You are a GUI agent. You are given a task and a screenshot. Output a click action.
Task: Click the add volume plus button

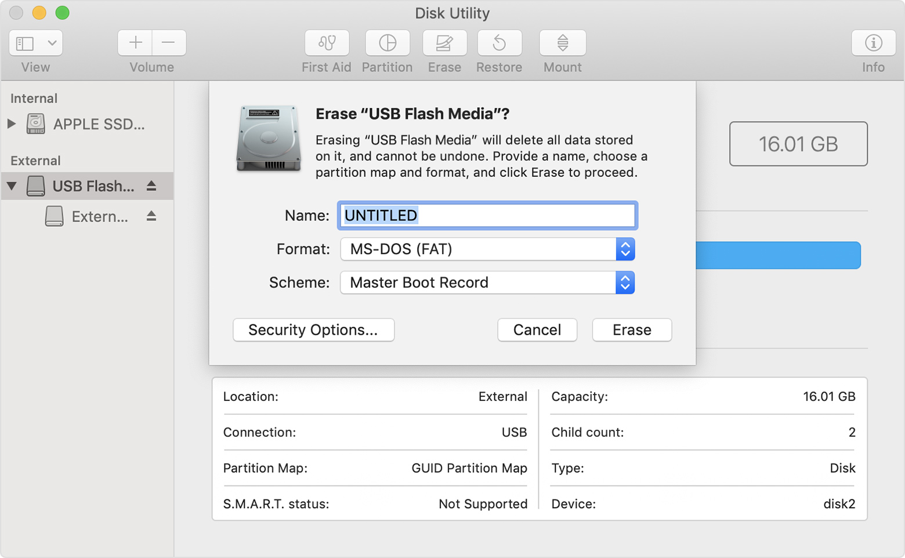[x=135, y=43]
